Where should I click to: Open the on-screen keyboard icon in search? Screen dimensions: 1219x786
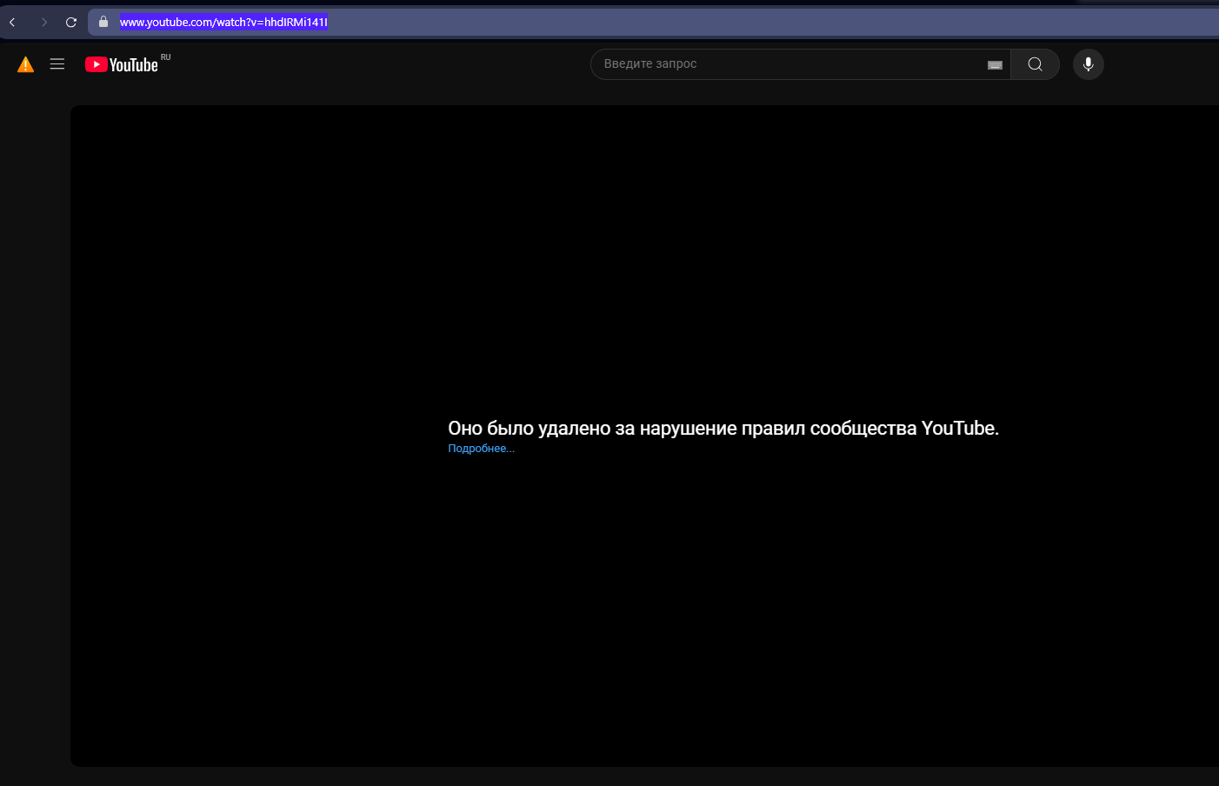(x=996, y=65)
